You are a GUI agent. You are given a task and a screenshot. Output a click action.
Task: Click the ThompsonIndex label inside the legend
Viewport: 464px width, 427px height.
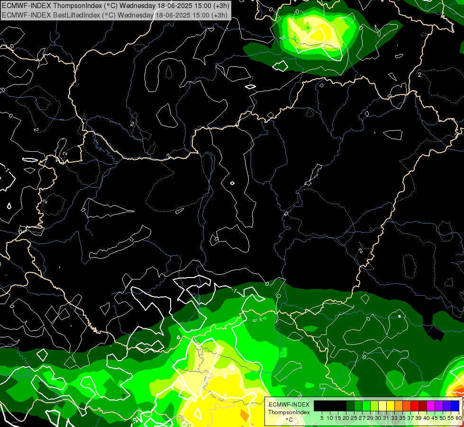point(289,412)
